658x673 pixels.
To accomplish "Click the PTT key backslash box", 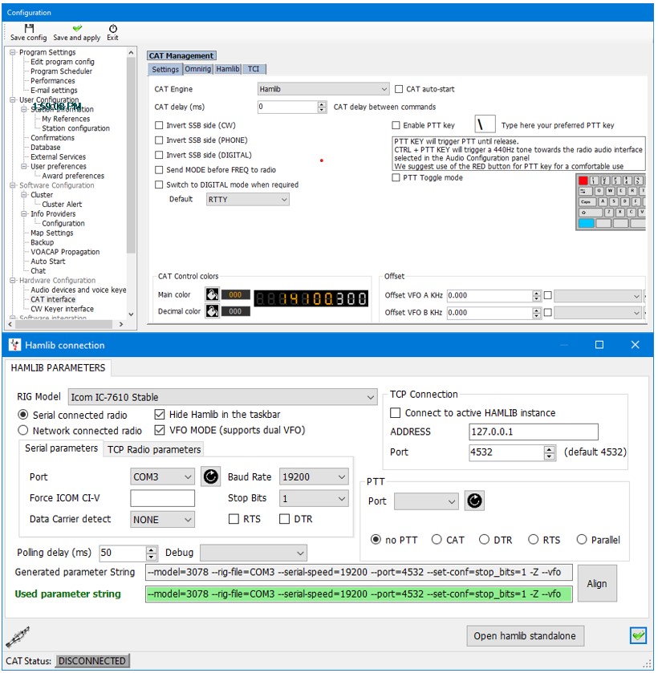I will 485,125.
